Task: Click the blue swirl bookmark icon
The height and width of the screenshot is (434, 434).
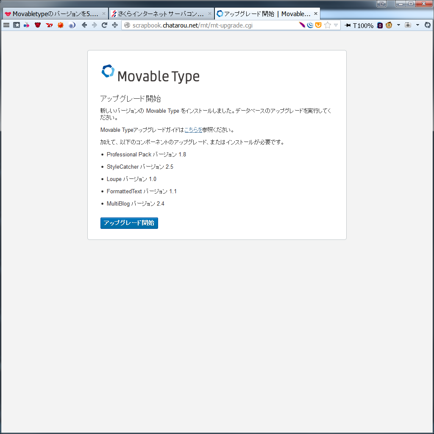Action: click(x=72, y=25)
